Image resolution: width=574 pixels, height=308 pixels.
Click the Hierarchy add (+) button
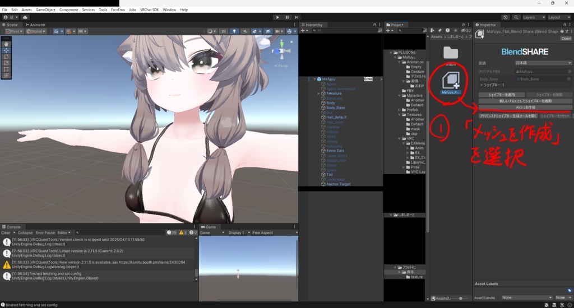[x=304, y=31]
